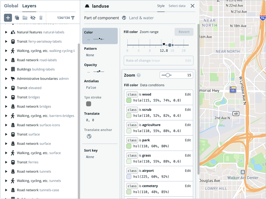266x199 pixels.
Task: Click the group layers folder icon
Action: pos(25,18)
